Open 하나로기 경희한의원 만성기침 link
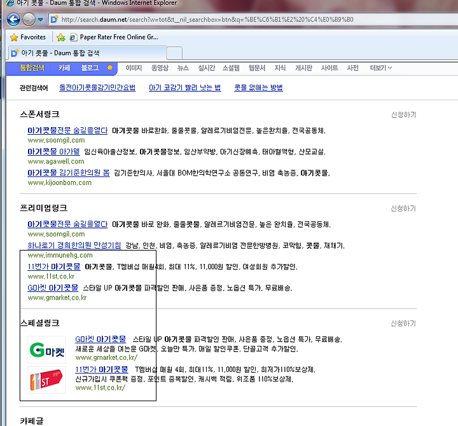The image size is (458, 426). coord(74,245)
